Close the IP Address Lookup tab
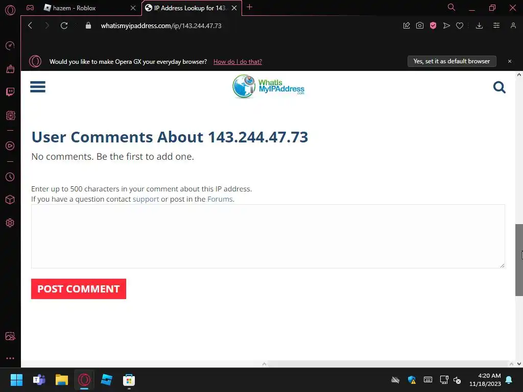 [234, 8]
